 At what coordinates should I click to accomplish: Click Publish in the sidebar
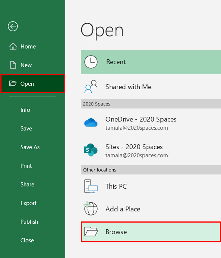[x=29, y=222]
